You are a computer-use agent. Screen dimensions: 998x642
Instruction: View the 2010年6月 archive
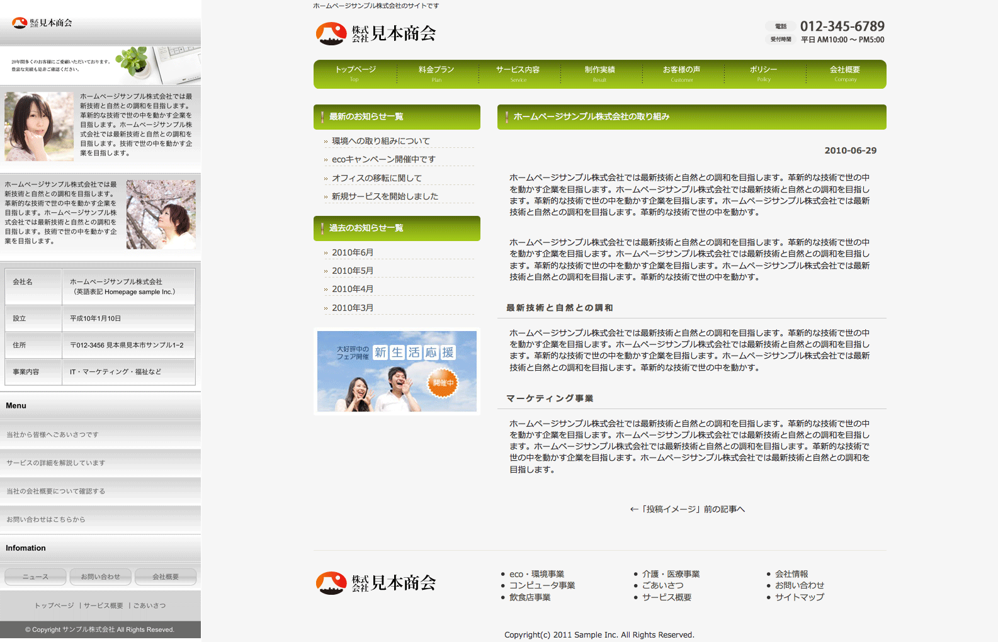[353, 252]
